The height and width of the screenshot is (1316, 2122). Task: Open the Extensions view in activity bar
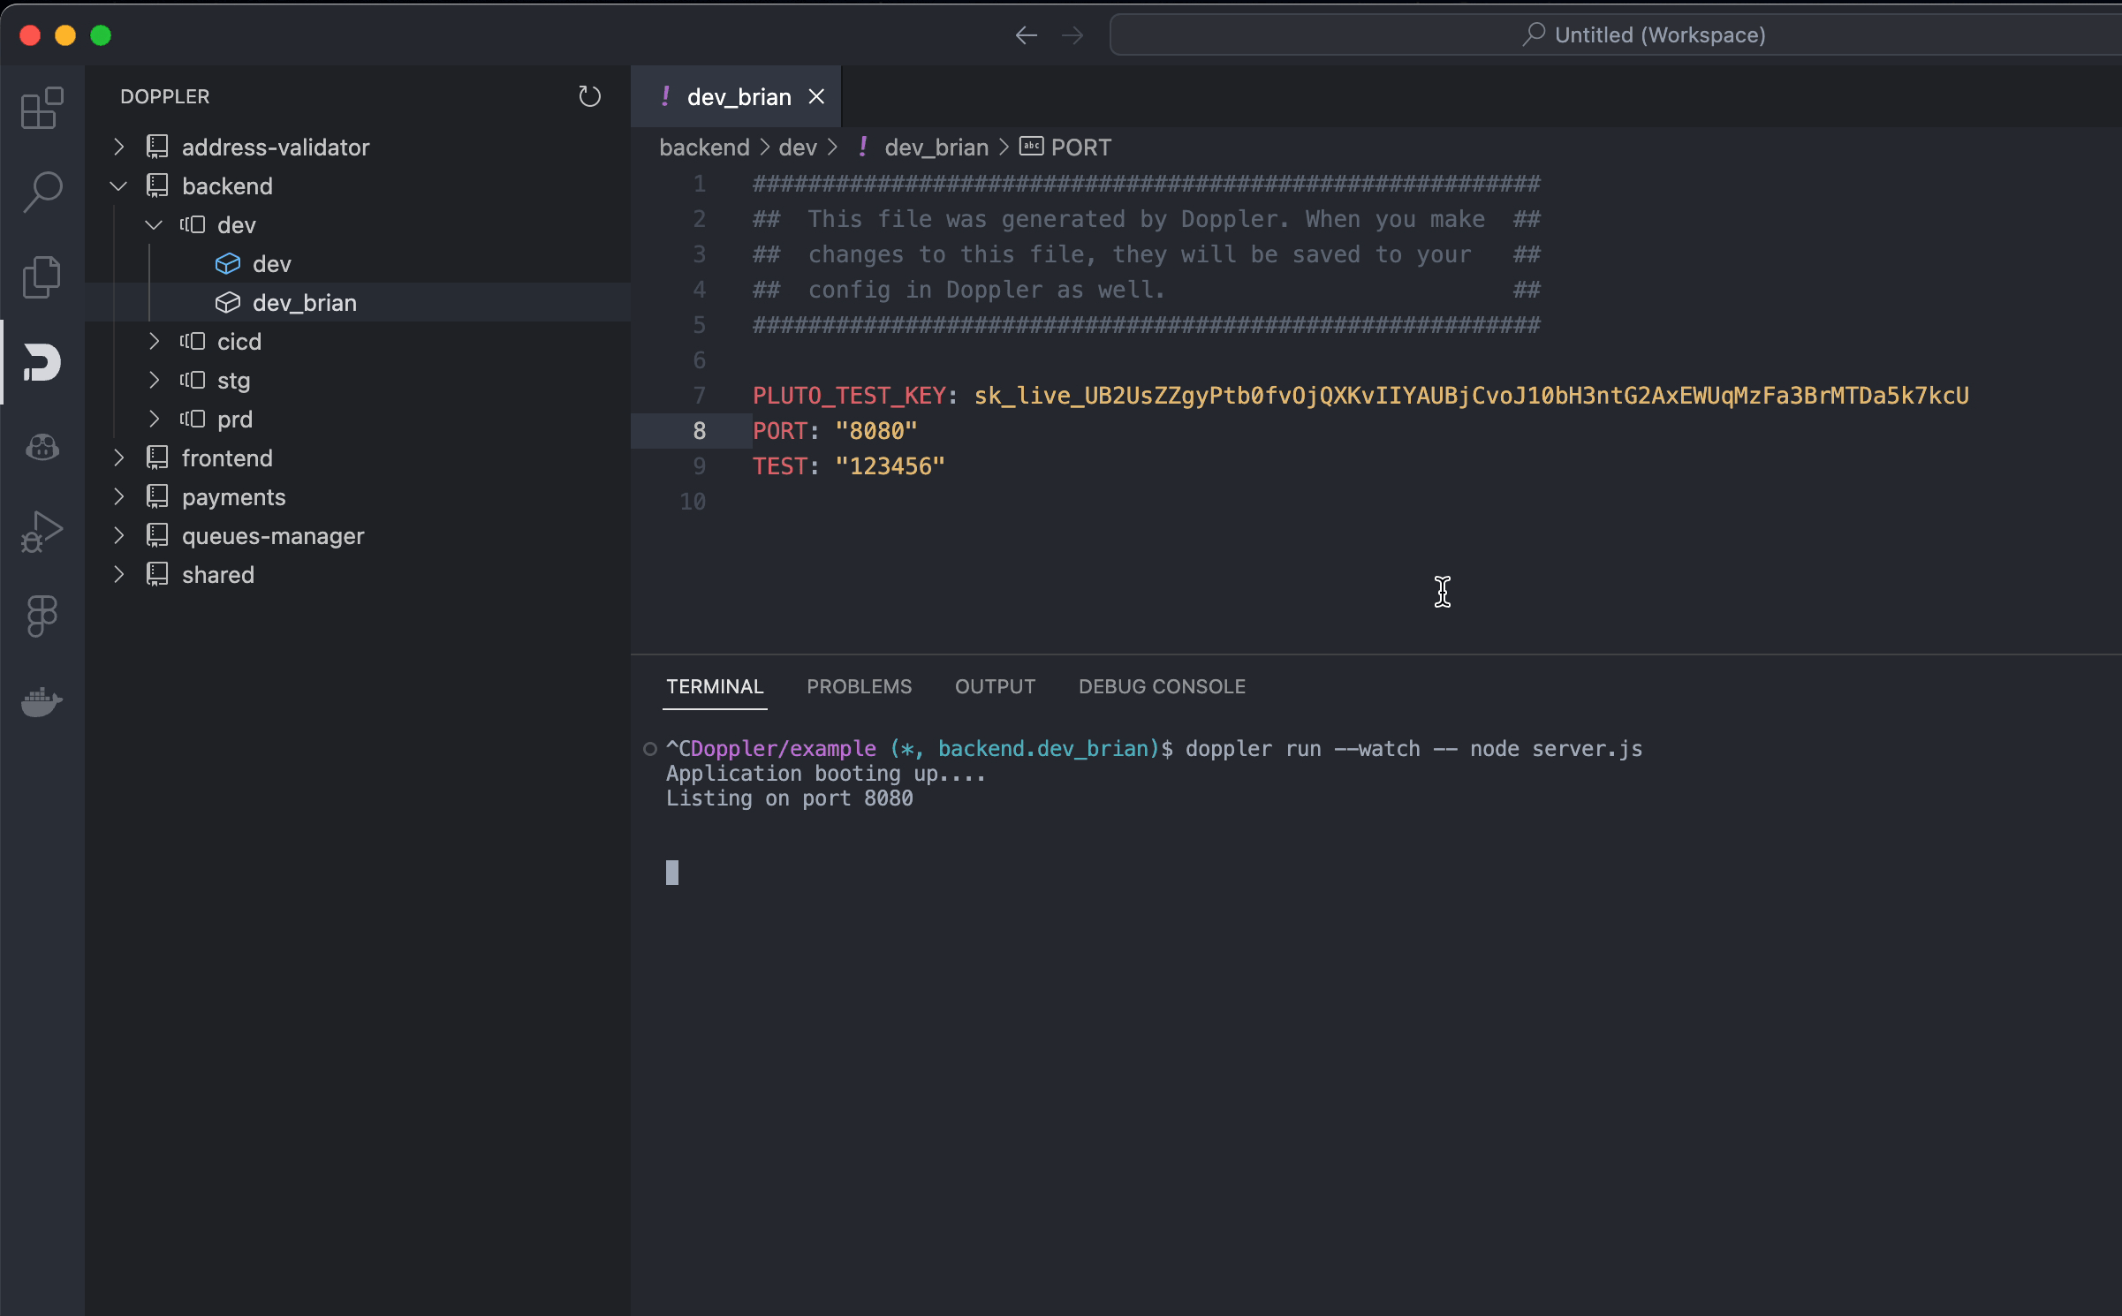pos(42,108)
